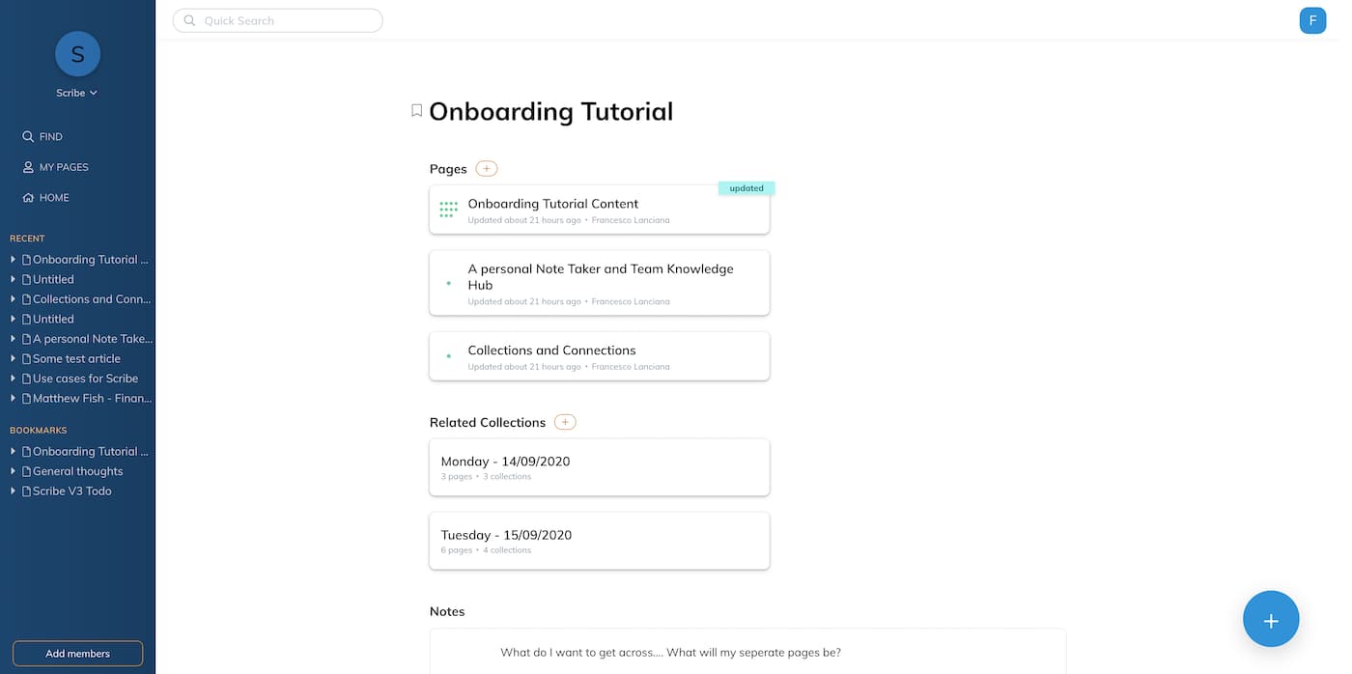Screen dimensions: 1352x674
Task: Click the Add members button
Action: coord(77,654)
